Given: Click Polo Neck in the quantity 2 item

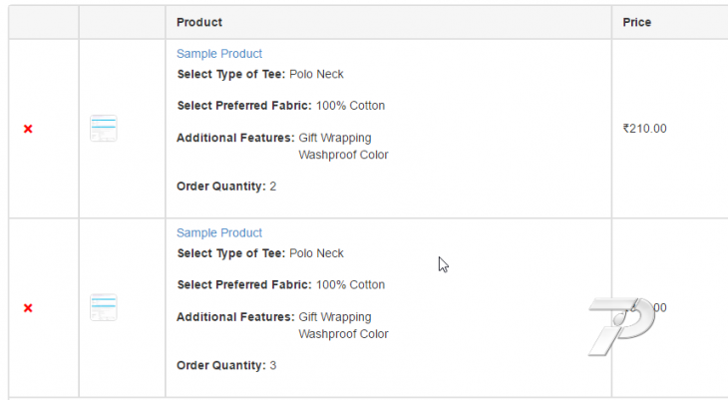Looking at the screenshot, I should point(316,75).
